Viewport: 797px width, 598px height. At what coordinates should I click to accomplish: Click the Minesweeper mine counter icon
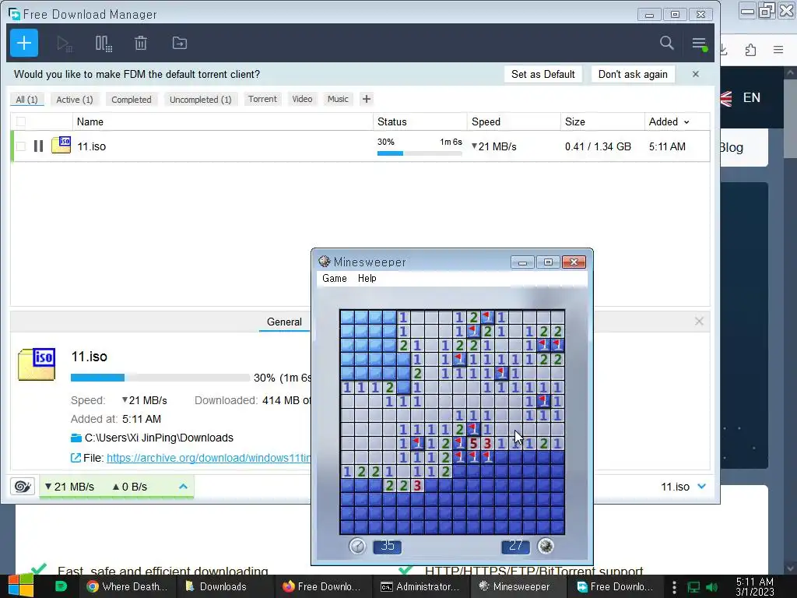click(546, 546)
